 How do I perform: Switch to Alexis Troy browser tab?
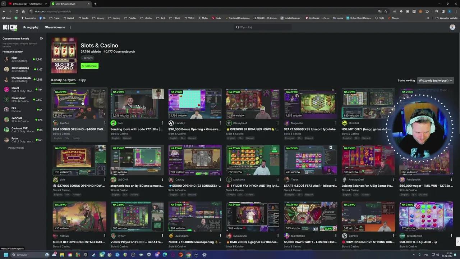[27, 4]
